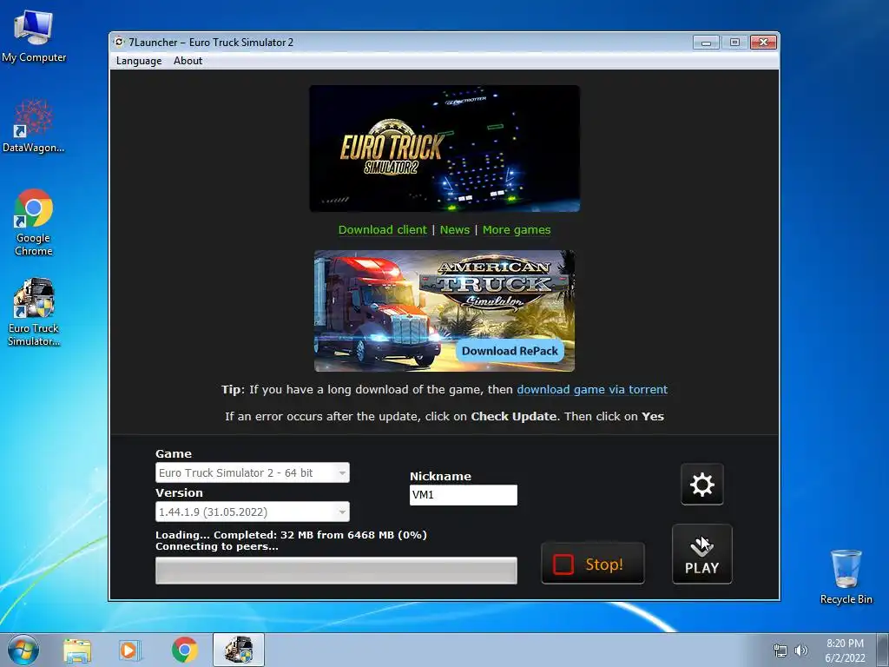Image resolution: width=889 pixels, height=667 pixels.
Task: Expand the Game dropdown
Action: pos(253,472)
